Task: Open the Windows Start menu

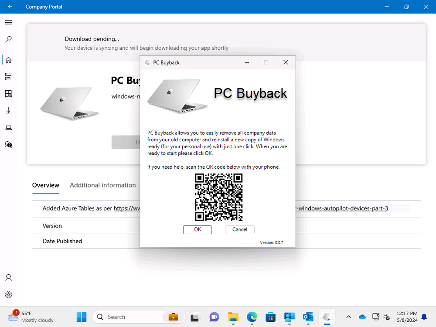Action: click(x=82, y=317)
